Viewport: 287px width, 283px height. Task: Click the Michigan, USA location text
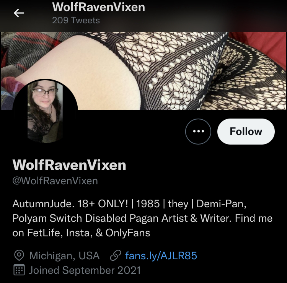[64, 255]
